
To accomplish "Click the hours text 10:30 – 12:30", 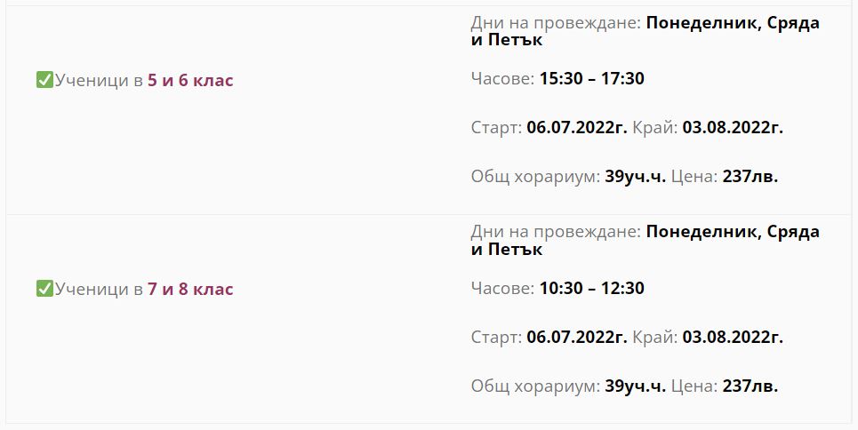I will 592,289.
